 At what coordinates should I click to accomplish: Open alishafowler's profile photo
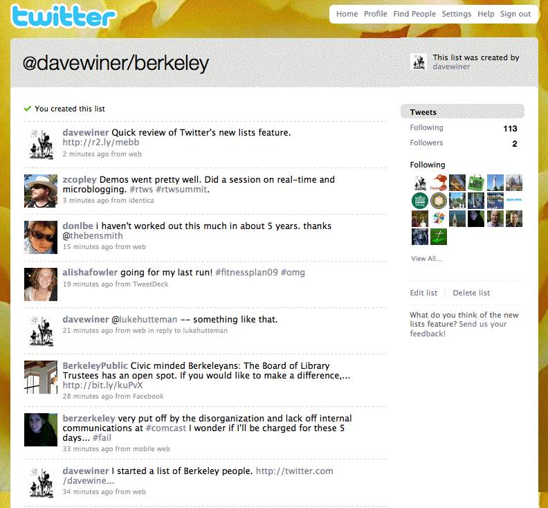[41, 284]
